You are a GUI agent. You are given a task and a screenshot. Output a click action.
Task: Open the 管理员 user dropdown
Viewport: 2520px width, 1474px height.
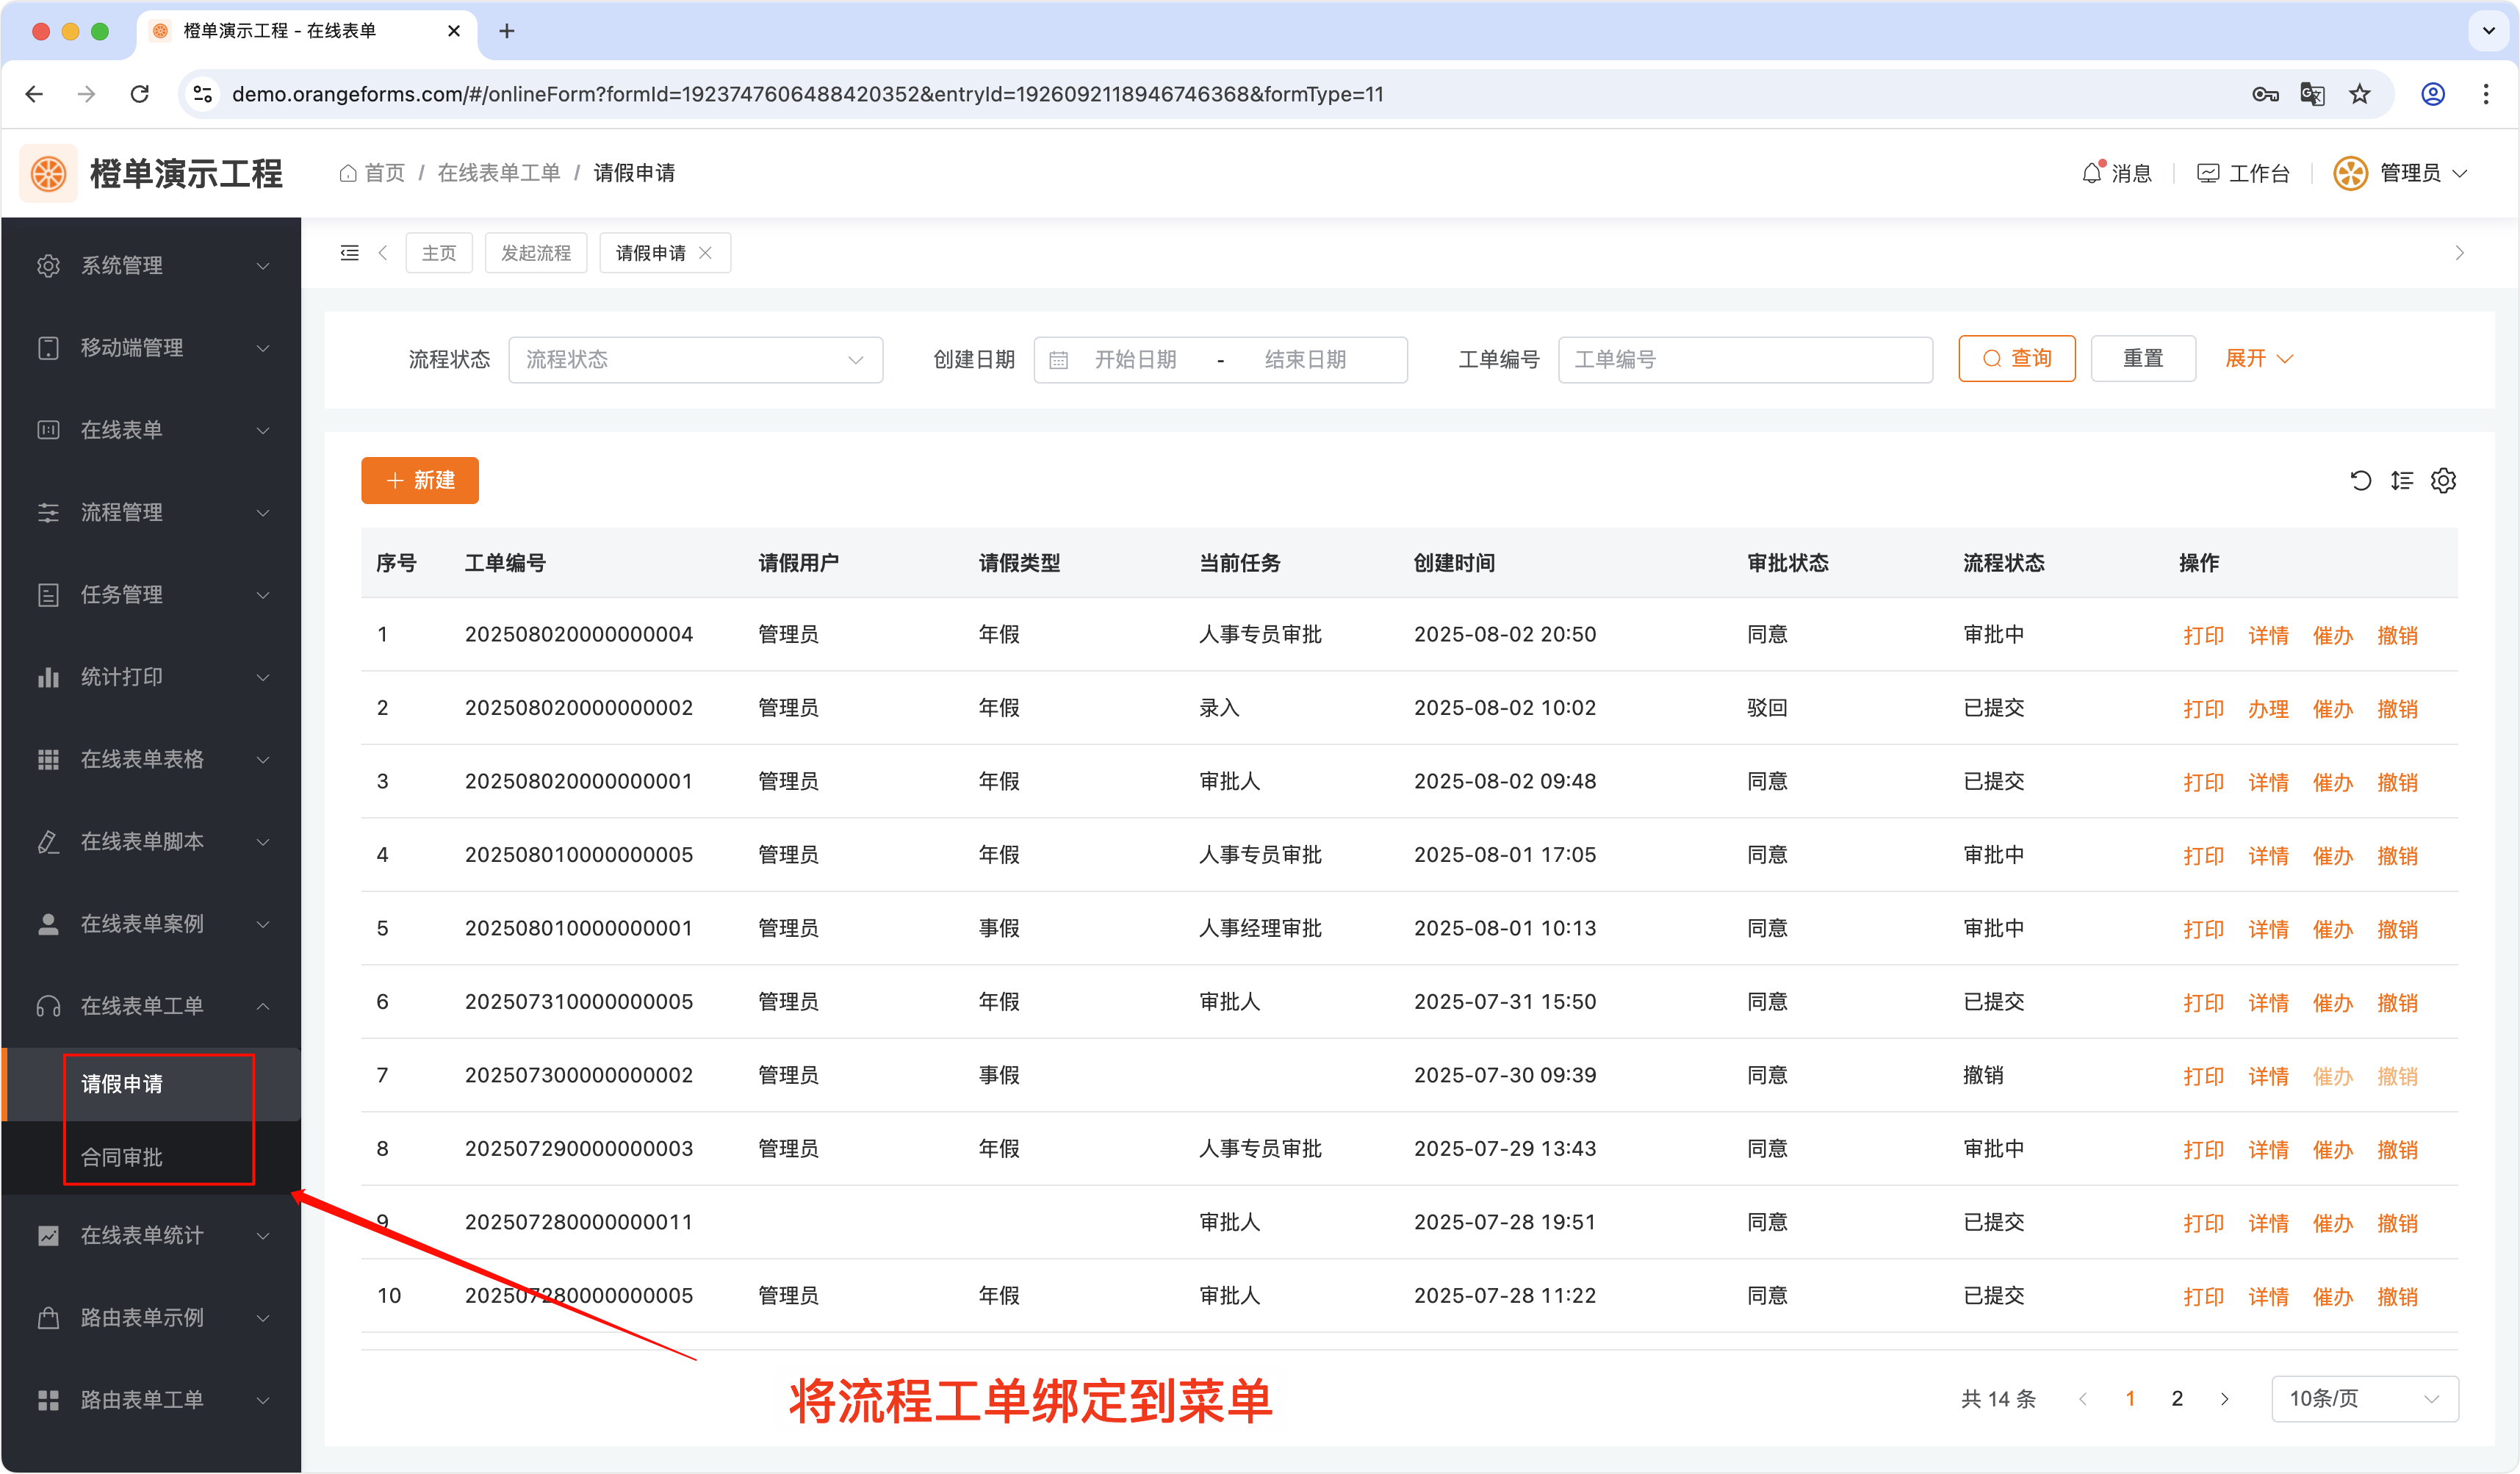[2423, 173]
